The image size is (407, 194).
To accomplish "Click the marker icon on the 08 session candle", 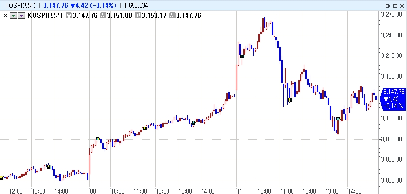I will coord(97,139).
